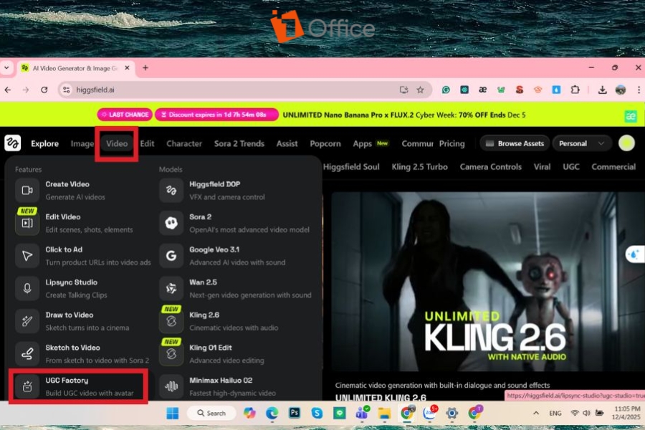Switch to the Kling 2.5 Turbo tab
This screenshot has height=430, width=645.
click(x=419, y=167)
